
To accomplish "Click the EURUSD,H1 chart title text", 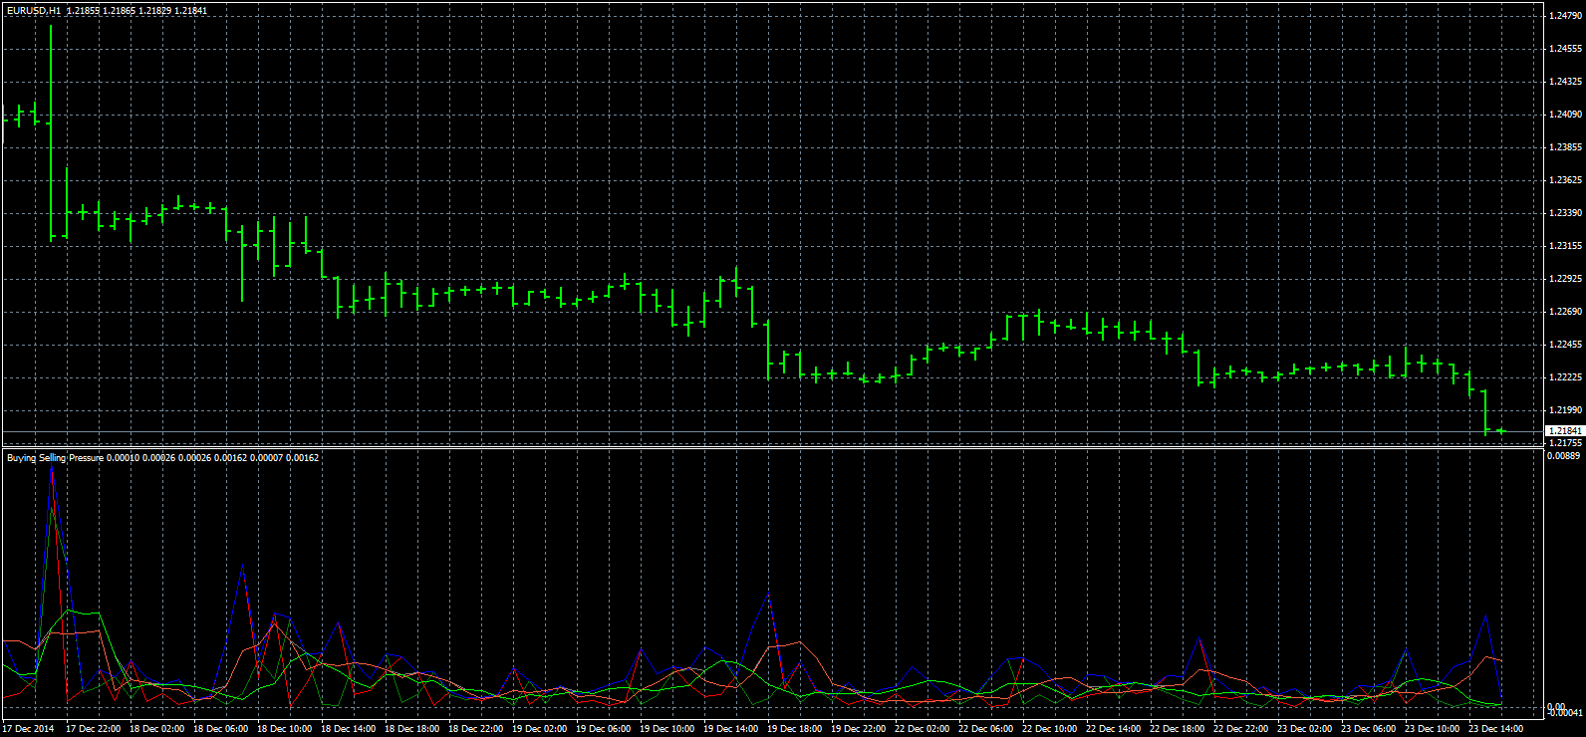I will (x=34, y=9).
